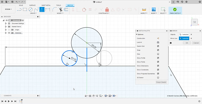This screenshot has width=202, height=104.
Task: Open the Insert image tool
Action: pyautogui.click(x=154, y=9)
